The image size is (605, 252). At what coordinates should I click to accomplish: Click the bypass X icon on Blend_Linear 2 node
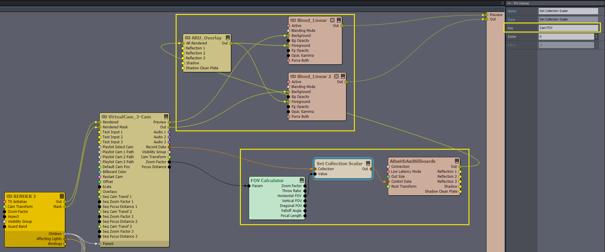(x=336, y=76)
